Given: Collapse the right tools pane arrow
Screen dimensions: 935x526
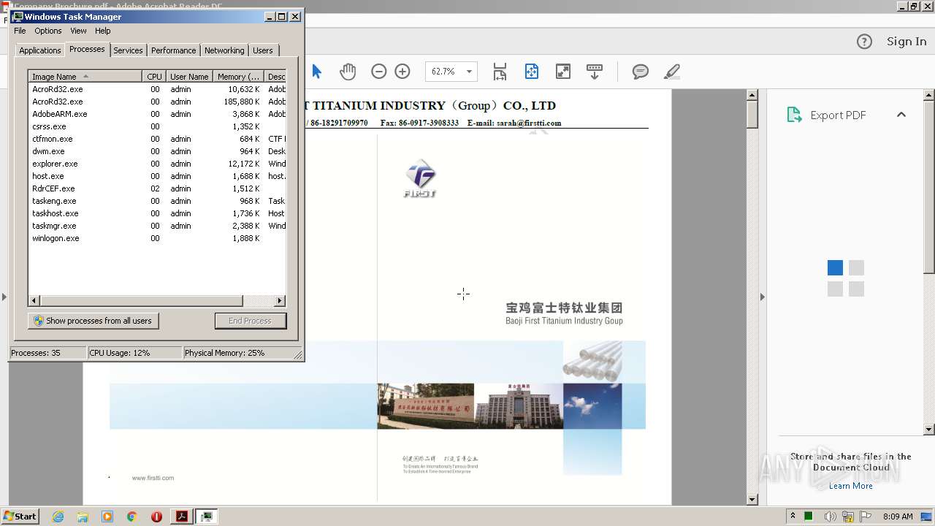Looking at the screenshot, I should tap(763, 297).
